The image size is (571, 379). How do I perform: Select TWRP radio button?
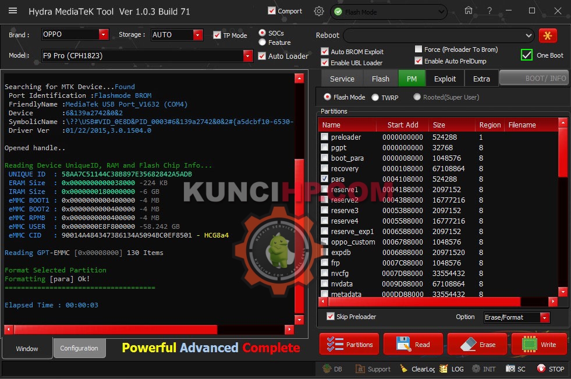pyautogui.click(x=375, y=97)
